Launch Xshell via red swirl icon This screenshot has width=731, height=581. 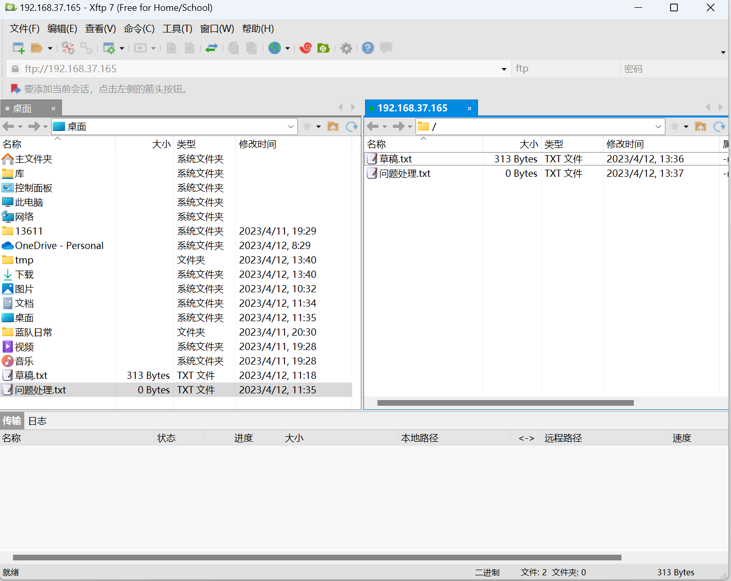click(306, 48)
